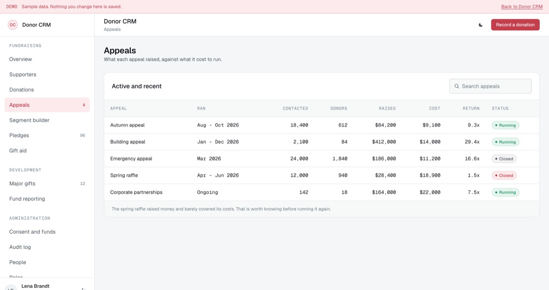Viewport: 549px width, 290px height.
Task: Click the grey Closed badge for Emergency appeal
Action: [x=504, y=159]
